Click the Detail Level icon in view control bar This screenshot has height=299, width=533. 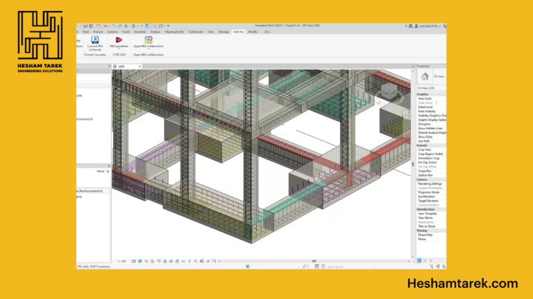click(134, 261)
